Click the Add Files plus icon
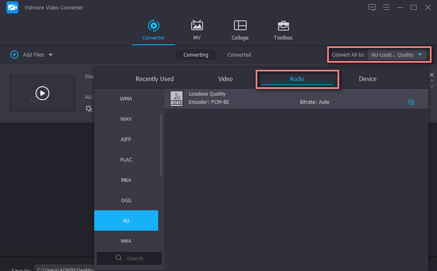This screenshot has width=437, height=271. pos(14,55)
